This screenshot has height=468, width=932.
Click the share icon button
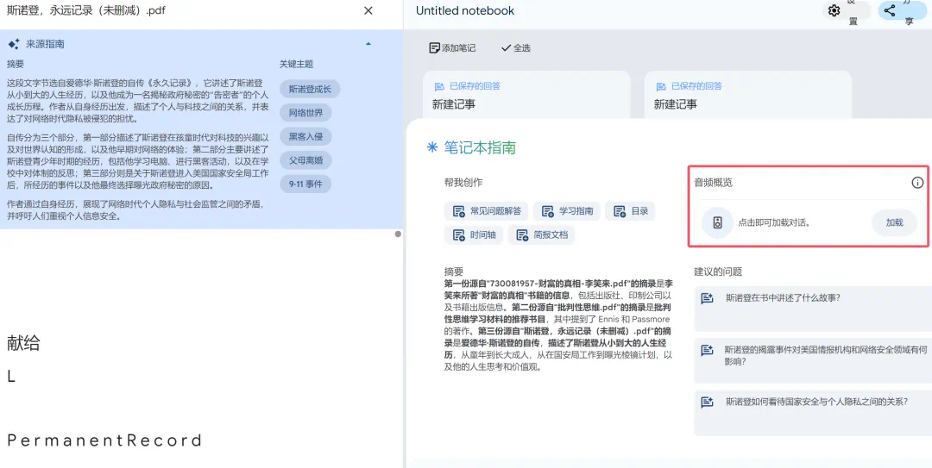(x=890, y=11)
